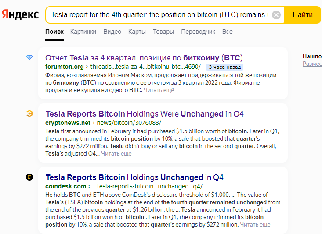The height and width of the screenshot is (234, 322).
Task: Open the Переводчик tab
Action: [x=198, y=32]
